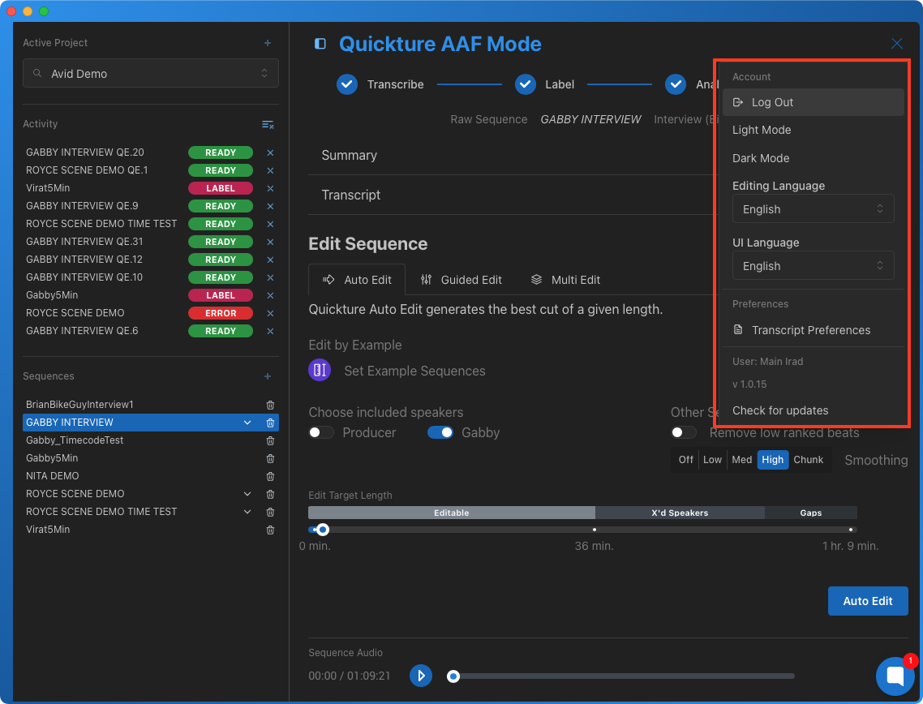Delete Virat5Min sequence with trash icon
This screenshot has height=704, width=923.
coord(270,530)
